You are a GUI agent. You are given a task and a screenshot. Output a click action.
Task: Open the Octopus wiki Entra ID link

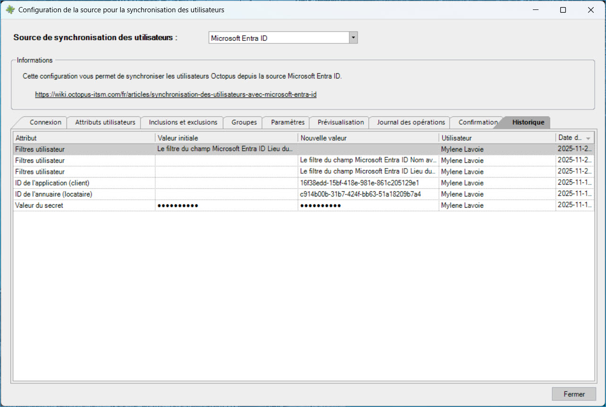[x=176, y=94]
